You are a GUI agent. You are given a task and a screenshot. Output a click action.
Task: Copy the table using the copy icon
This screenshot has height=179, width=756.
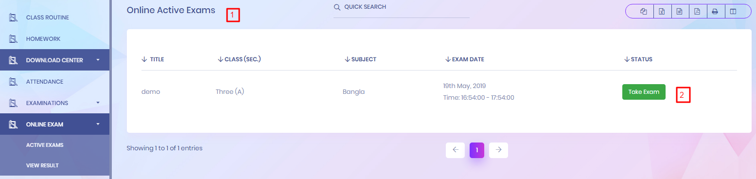click(644, 12)
